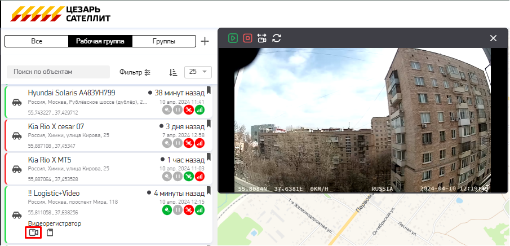
Task: Select the Рабочая группа tab
Action: [100, 41]
